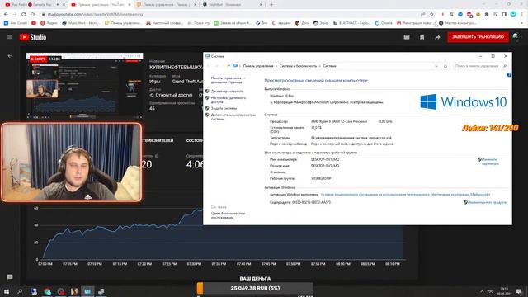Open the Chrome three-dot menu
The width and height of the screenshot is (528, 297).
click(x=522, y=15)
